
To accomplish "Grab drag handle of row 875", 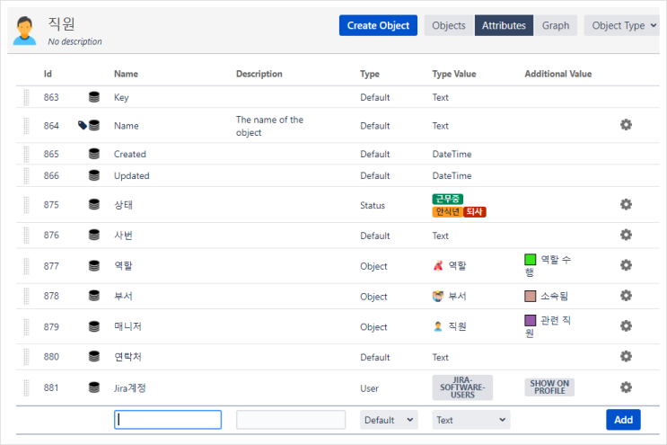I will [x=26, y=205].
